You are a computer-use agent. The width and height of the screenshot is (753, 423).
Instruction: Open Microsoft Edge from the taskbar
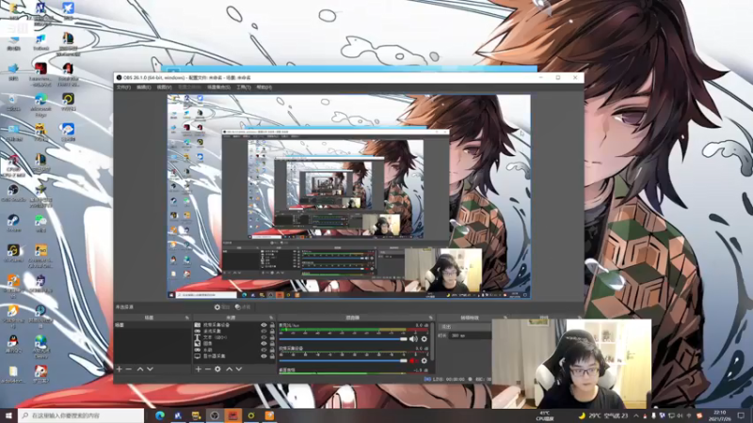point(159,415)
